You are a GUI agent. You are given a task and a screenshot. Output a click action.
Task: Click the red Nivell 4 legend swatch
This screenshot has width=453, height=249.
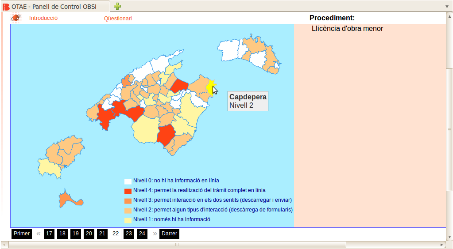pyautogui.click(x=128, y=191)
